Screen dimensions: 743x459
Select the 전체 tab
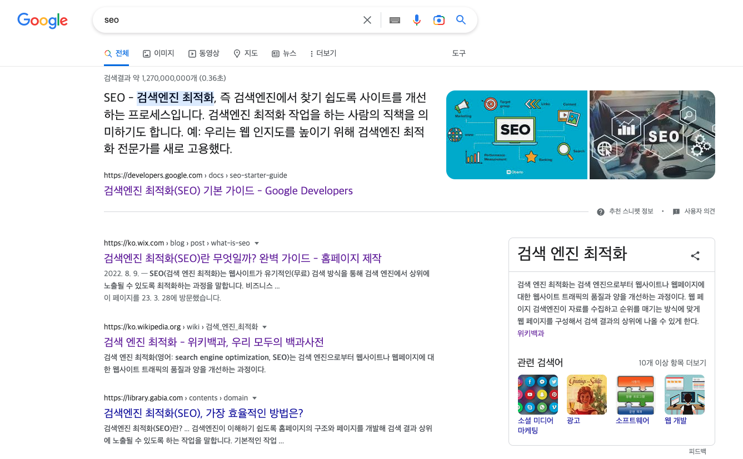pos(117,53)
